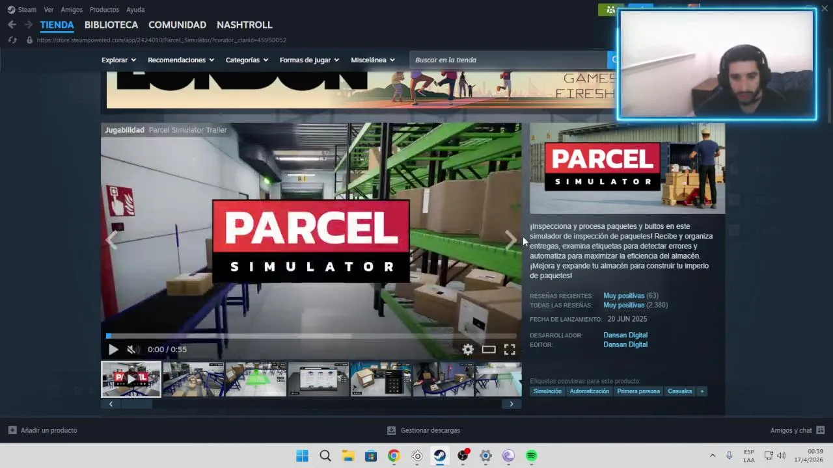The width and height of the screenshot is (833, 468).
Task: Click the Automatización tag
Action: tap(589, 391)
